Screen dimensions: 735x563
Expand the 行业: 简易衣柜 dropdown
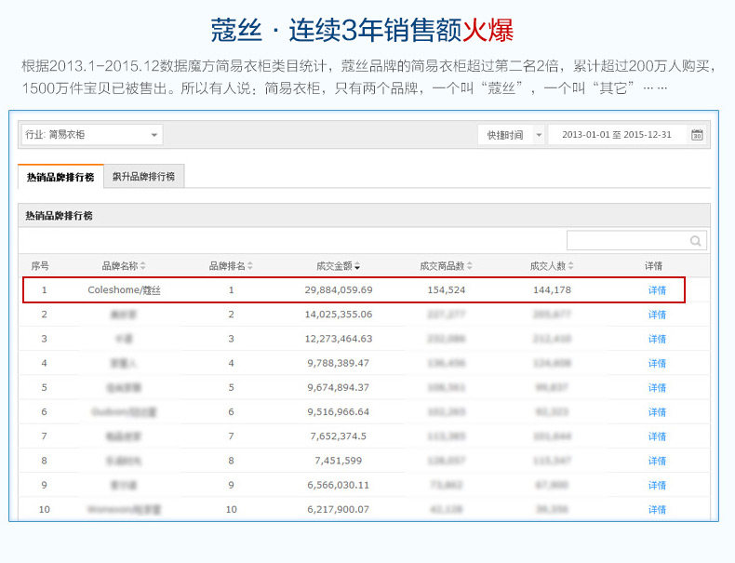click(154, 135)
